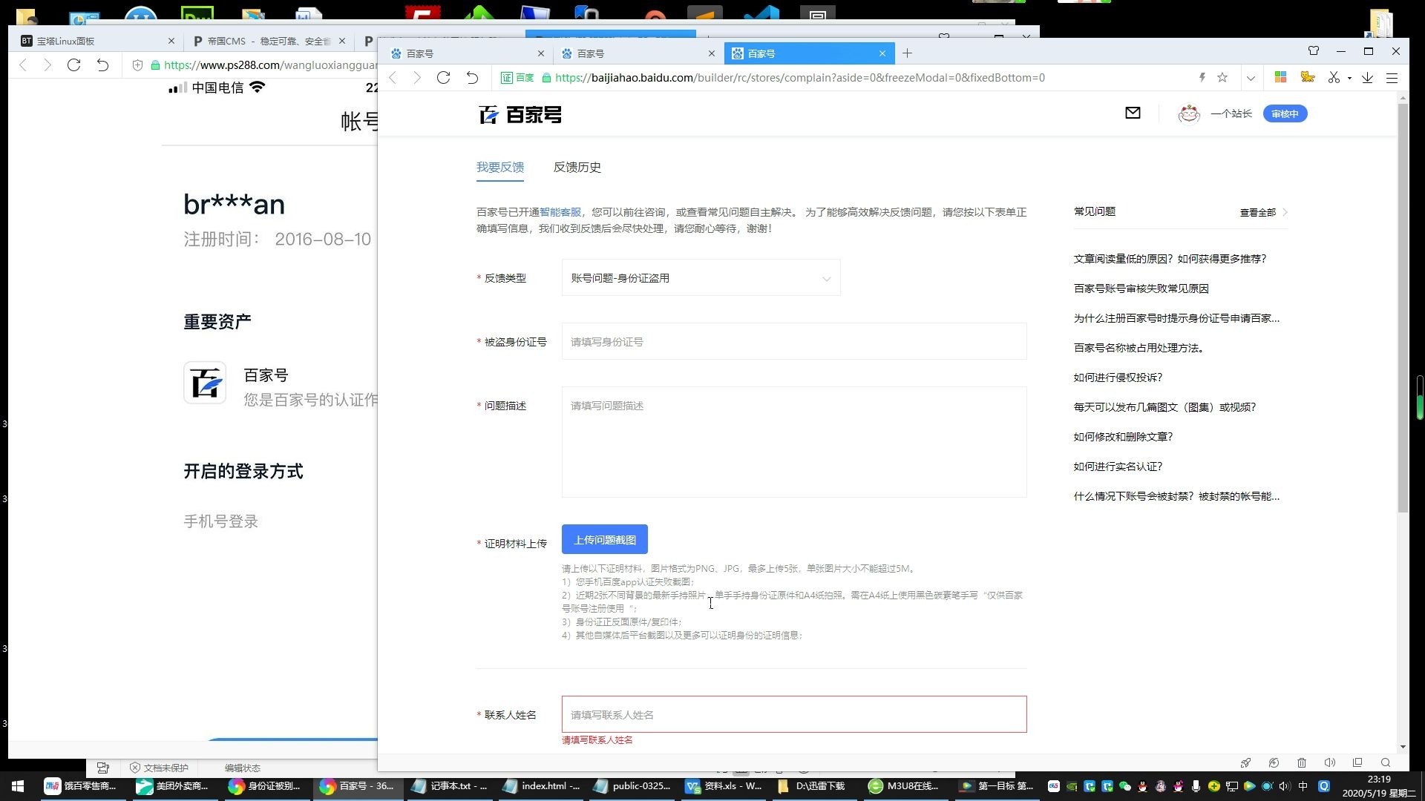
Task: Select the 我要反馈 tab
Action: coord(499,167)
